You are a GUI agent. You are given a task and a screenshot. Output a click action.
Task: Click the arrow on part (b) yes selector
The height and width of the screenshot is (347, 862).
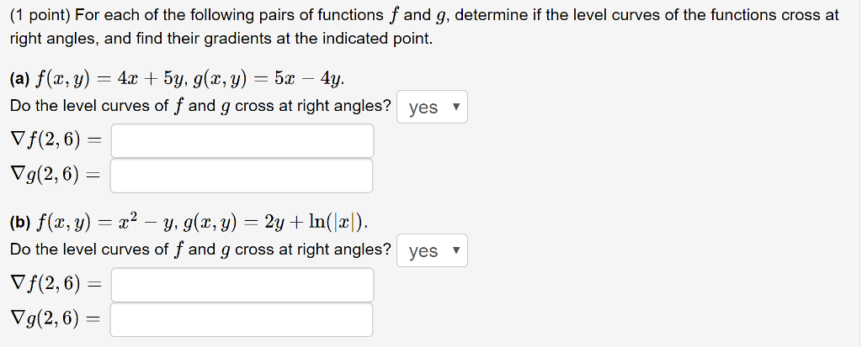pyautogui.click(x=455, y=251)
